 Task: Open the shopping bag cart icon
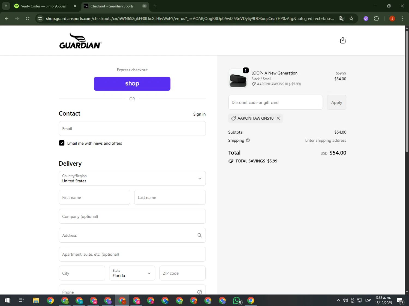(x=343, y=41)
